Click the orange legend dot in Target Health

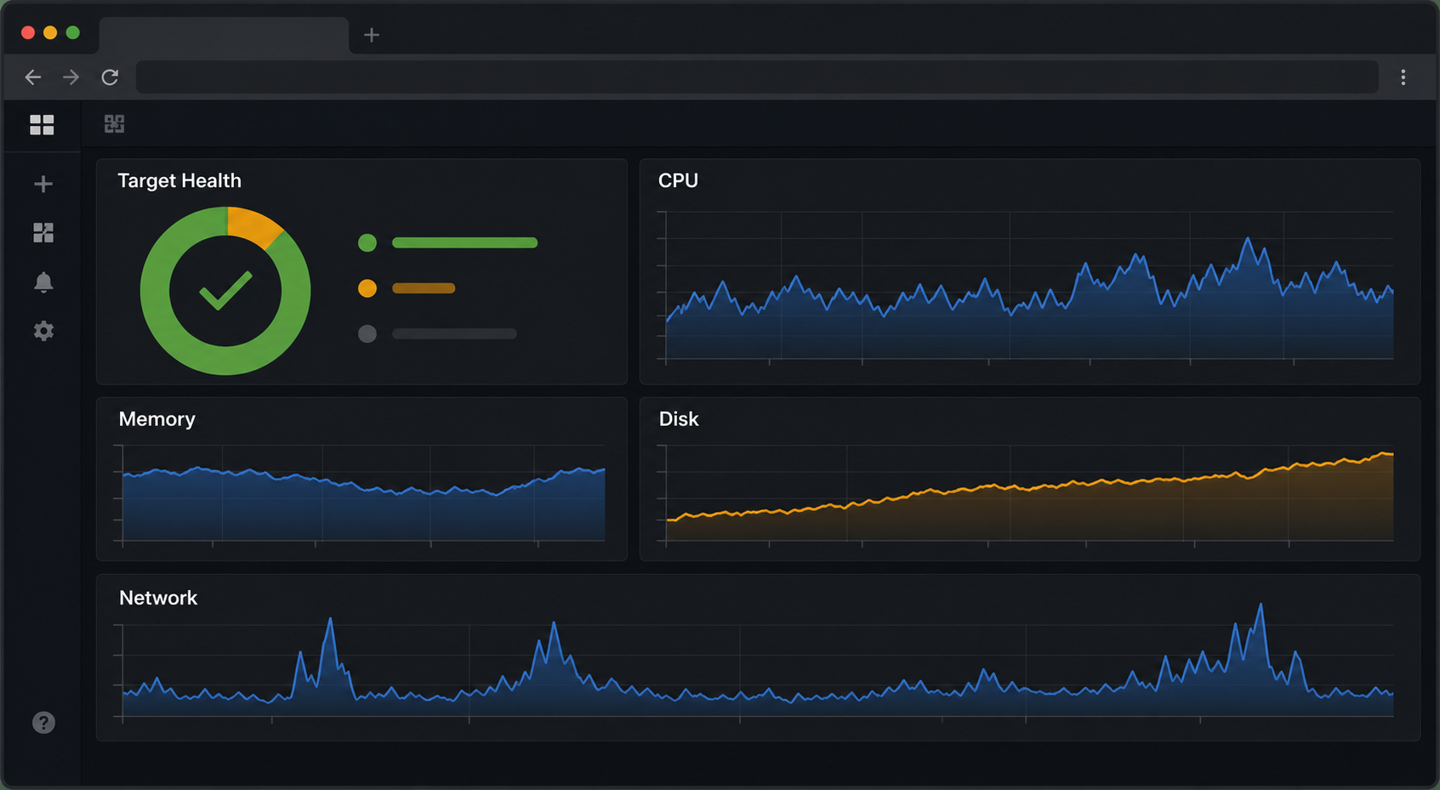click(367, 288)
